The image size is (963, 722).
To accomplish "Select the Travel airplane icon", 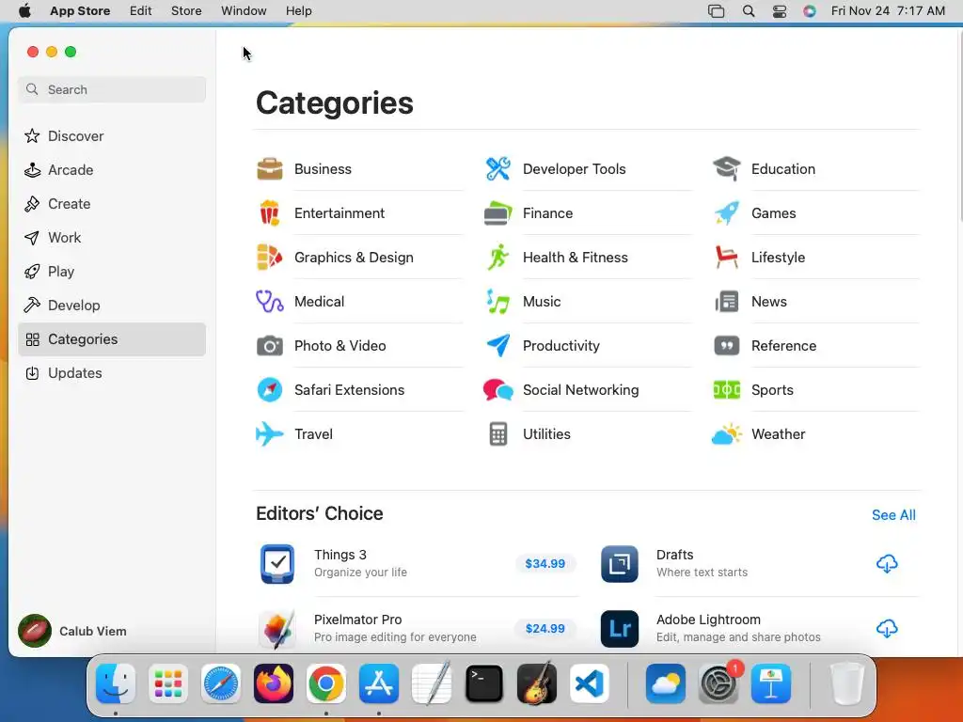I will click(270, 434).
